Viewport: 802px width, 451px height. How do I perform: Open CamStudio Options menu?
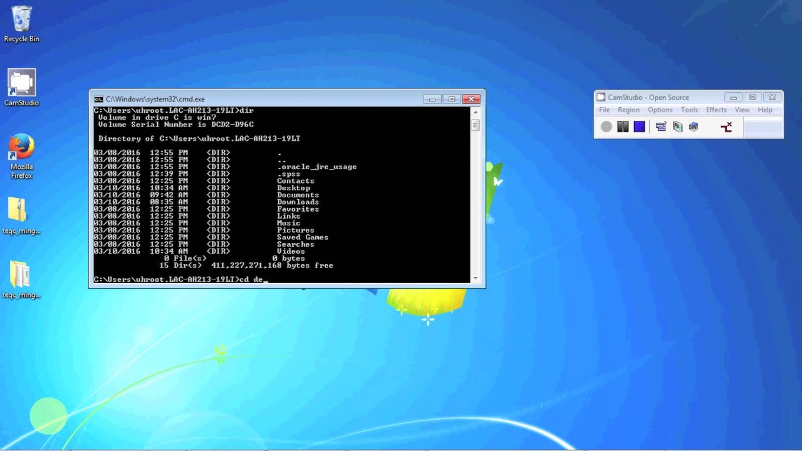click(x=660, y=110)
